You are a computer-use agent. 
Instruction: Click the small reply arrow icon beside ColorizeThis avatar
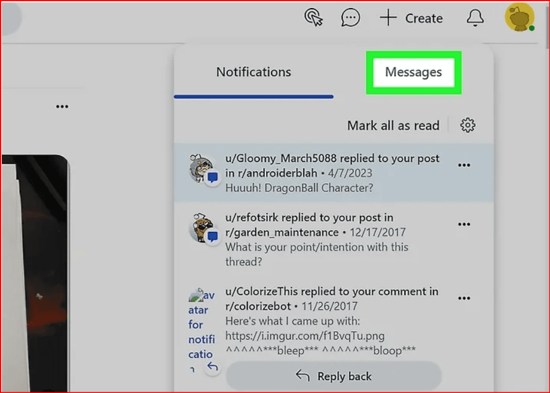click(x=212, y=367)
